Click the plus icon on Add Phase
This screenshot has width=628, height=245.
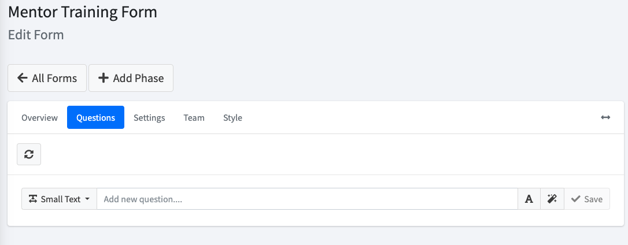coord(104,77)
